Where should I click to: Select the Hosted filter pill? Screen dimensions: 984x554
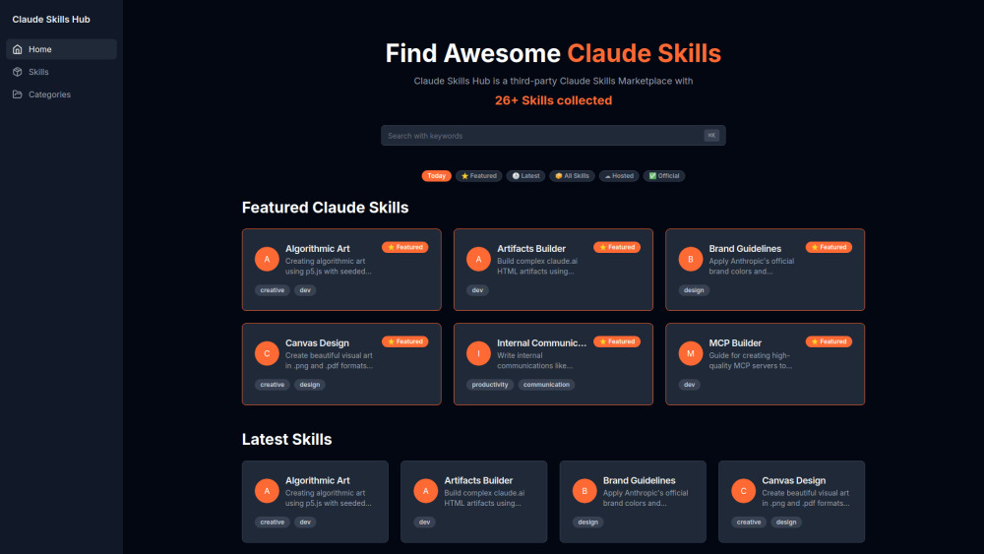click(619, 176)
